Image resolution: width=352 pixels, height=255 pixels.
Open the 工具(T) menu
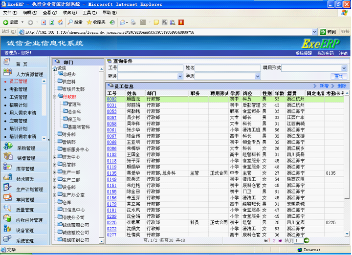[x=90, y=13]
